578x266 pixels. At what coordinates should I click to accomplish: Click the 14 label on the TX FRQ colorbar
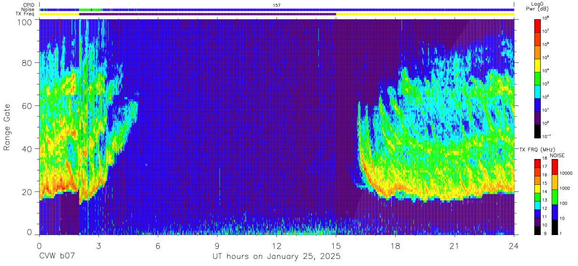tap(545, 192)
